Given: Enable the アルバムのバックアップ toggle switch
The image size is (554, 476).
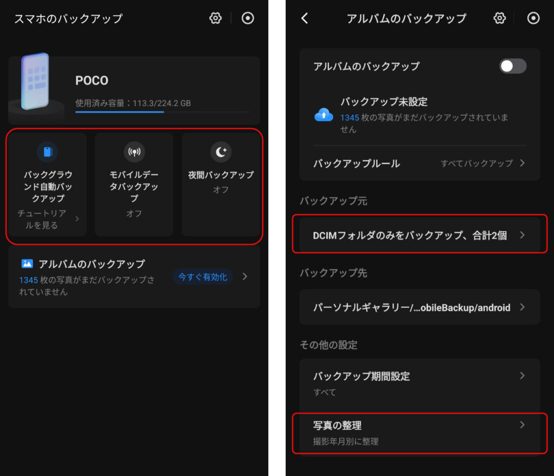Looking at the screenshot, I should (512, 66).
